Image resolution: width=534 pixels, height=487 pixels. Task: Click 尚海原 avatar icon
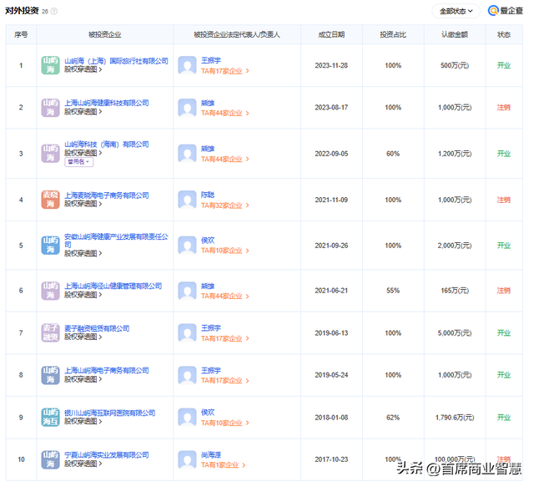point(187,459)
